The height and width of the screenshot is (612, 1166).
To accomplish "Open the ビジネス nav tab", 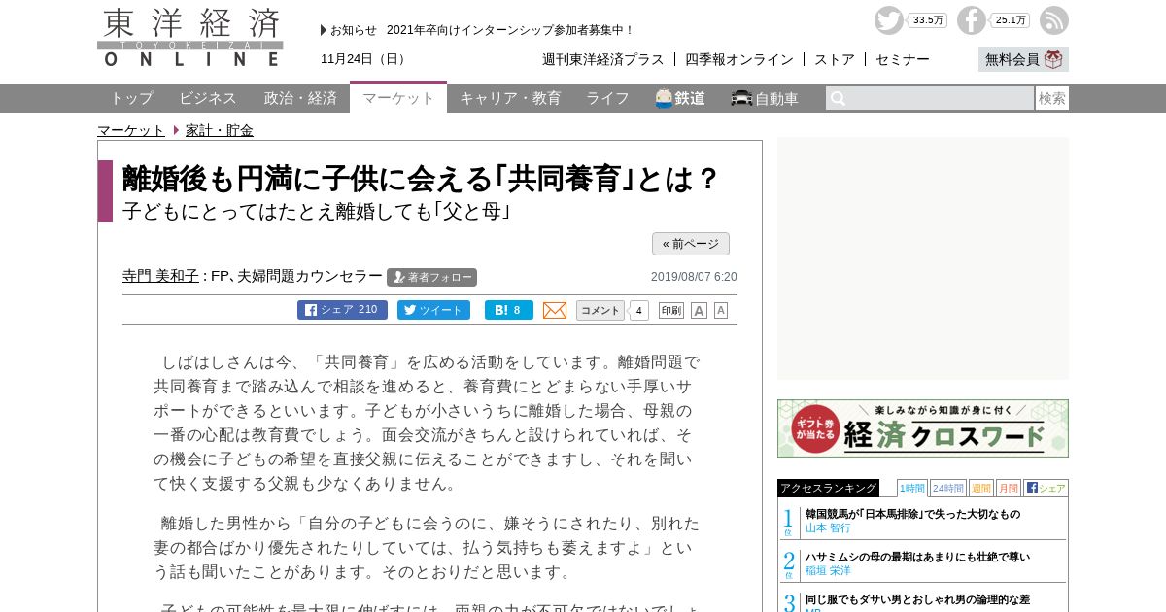I will [x=208, y=98].
